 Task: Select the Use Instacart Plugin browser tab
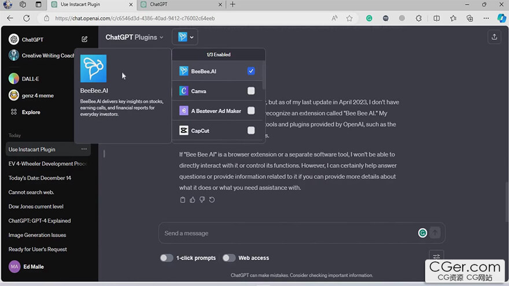92,5
